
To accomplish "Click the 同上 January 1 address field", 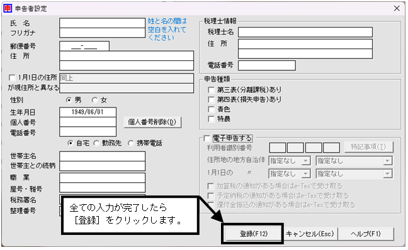I will tap(127, 78).
